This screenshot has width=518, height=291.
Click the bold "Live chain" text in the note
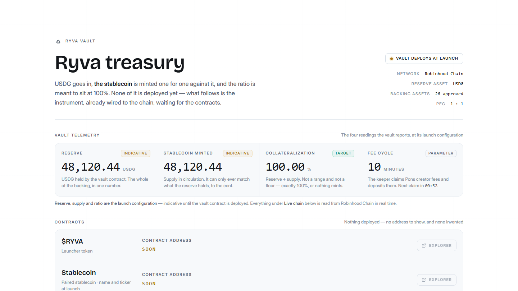coord(294,203)
